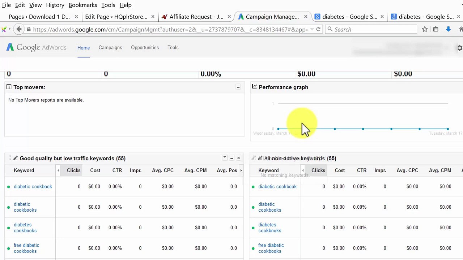
Task: Close the Pages Download 1 D tab
Action: coord(76,17)
